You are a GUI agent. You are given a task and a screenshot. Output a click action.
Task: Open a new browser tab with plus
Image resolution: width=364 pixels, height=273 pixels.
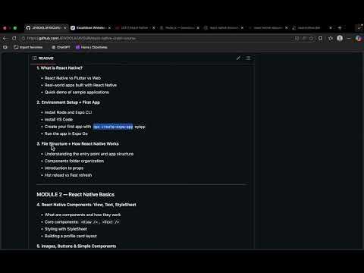tap(340, 28)
